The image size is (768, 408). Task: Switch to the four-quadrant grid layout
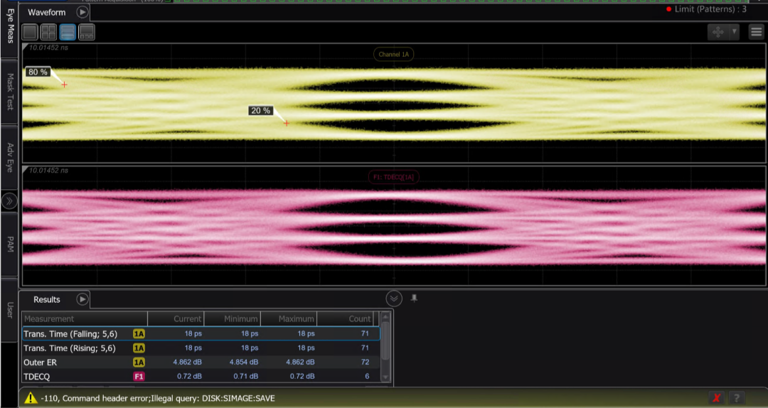click(x=48, y=32)
